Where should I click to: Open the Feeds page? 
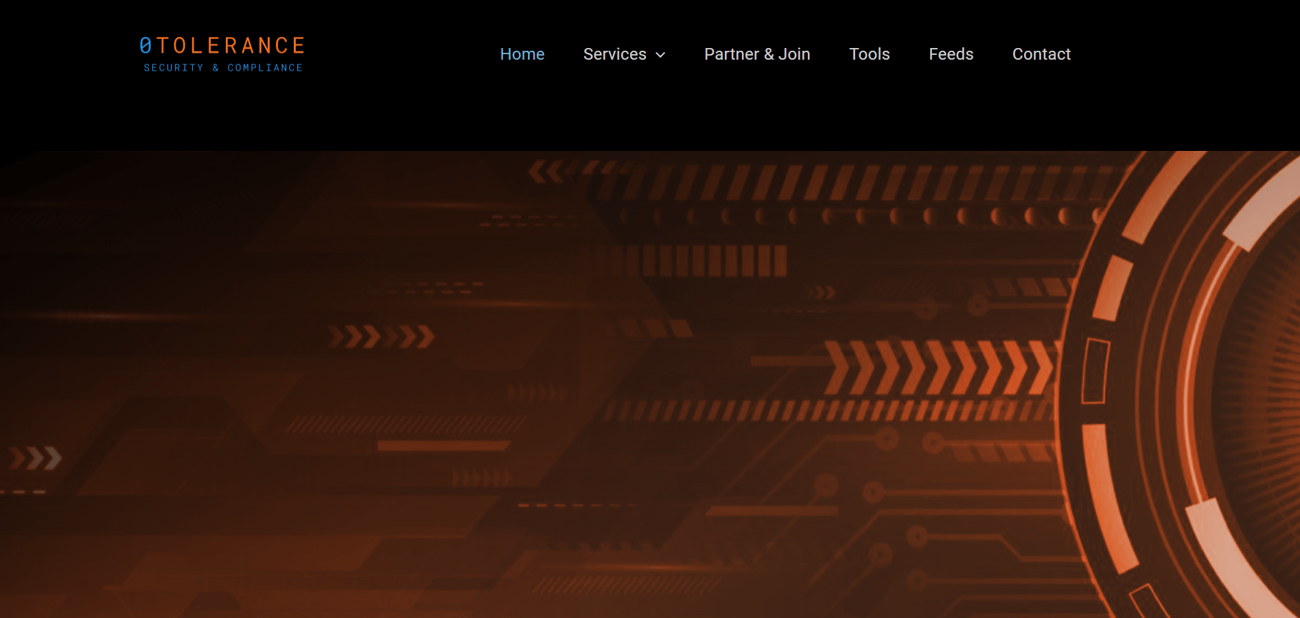click(x=951, y=54)
